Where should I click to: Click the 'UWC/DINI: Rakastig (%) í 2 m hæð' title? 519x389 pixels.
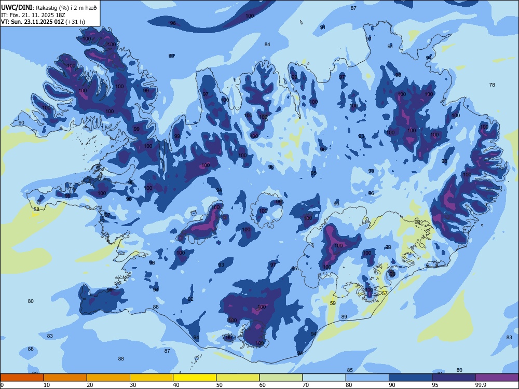[x=49, y=8]
